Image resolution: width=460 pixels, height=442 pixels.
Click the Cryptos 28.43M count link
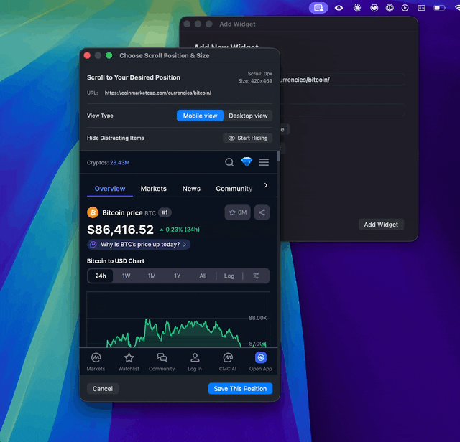[x=120, y=163]
